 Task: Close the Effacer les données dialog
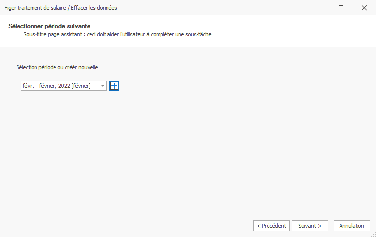tap(364, 8)
